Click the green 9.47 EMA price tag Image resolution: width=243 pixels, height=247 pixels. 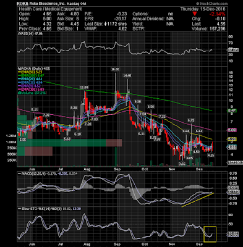pyautogui.click(x=232, y=111)
